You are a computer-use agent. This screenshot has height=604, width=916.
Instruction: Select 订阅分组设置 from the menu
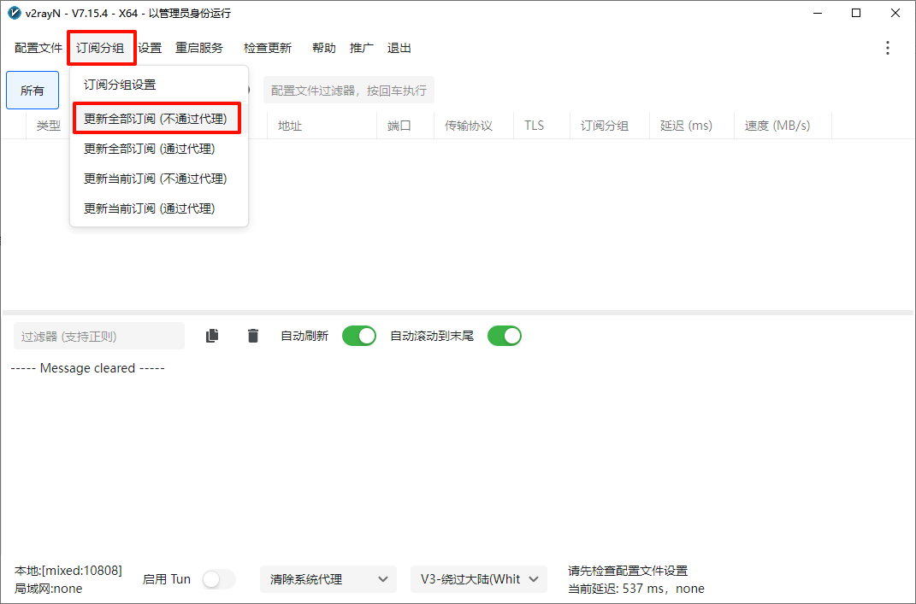pos(120,85)
